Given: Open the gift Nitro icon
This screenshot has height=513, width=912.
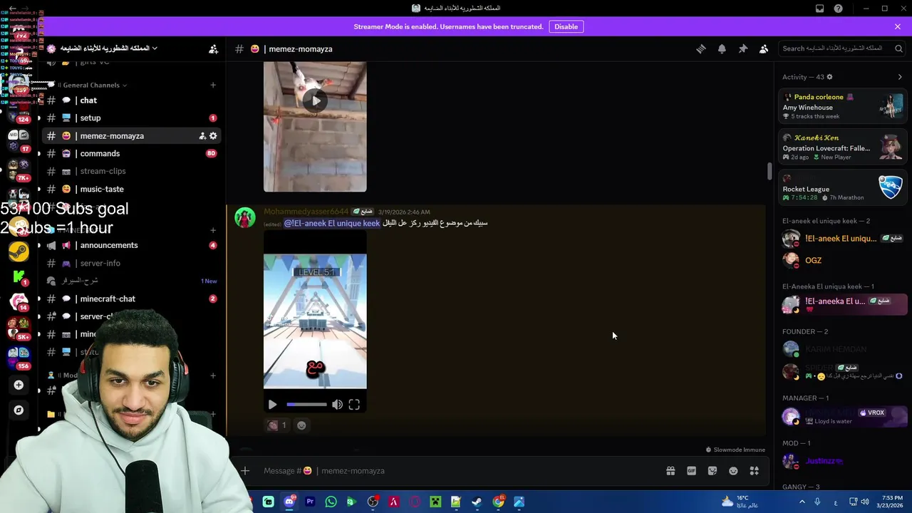Looking at the screenshot, I should pyautogui.click(x=670, y=471).
